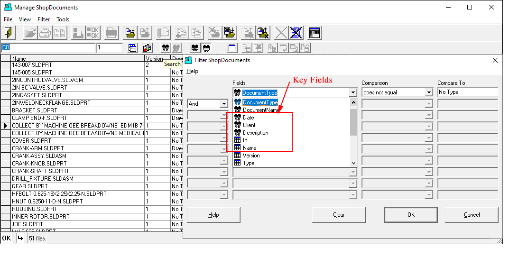Click the 'Name' column header
Screen dimensions: 509x257
tap(78, 58)
